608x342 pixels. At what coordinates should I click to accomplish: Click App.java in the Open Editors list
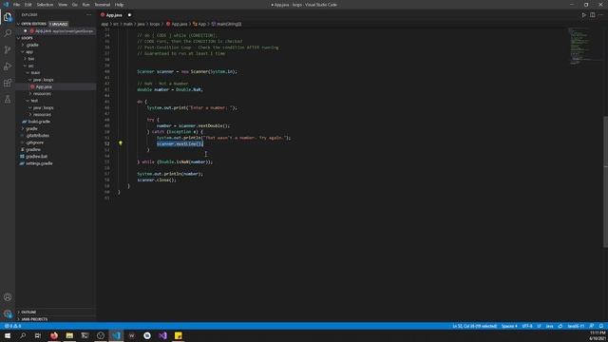(56, 31)
